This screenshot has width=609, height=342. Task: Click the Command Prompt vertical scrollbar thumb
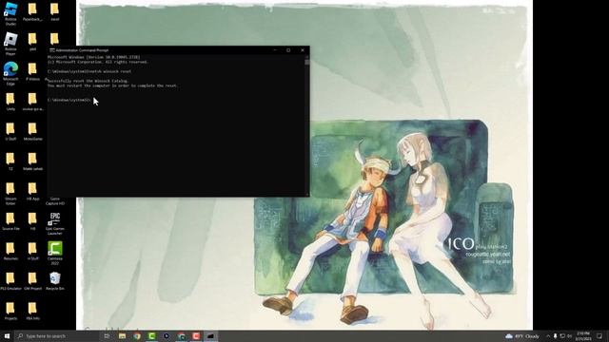(x=306, y=62)
